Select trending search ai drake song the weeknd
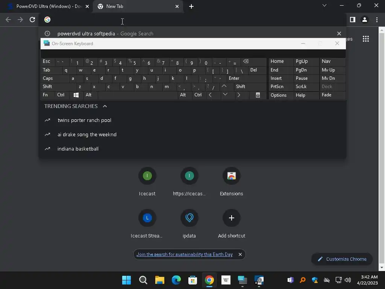This screenshot has height=289, width=385. [x=192, y=134]
